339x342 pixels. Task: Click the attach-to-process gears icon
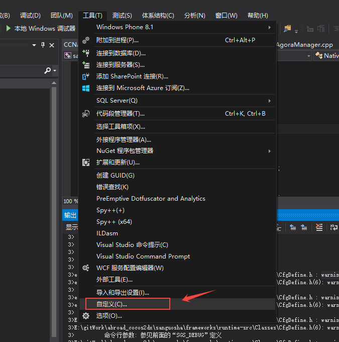coord(86,40)
